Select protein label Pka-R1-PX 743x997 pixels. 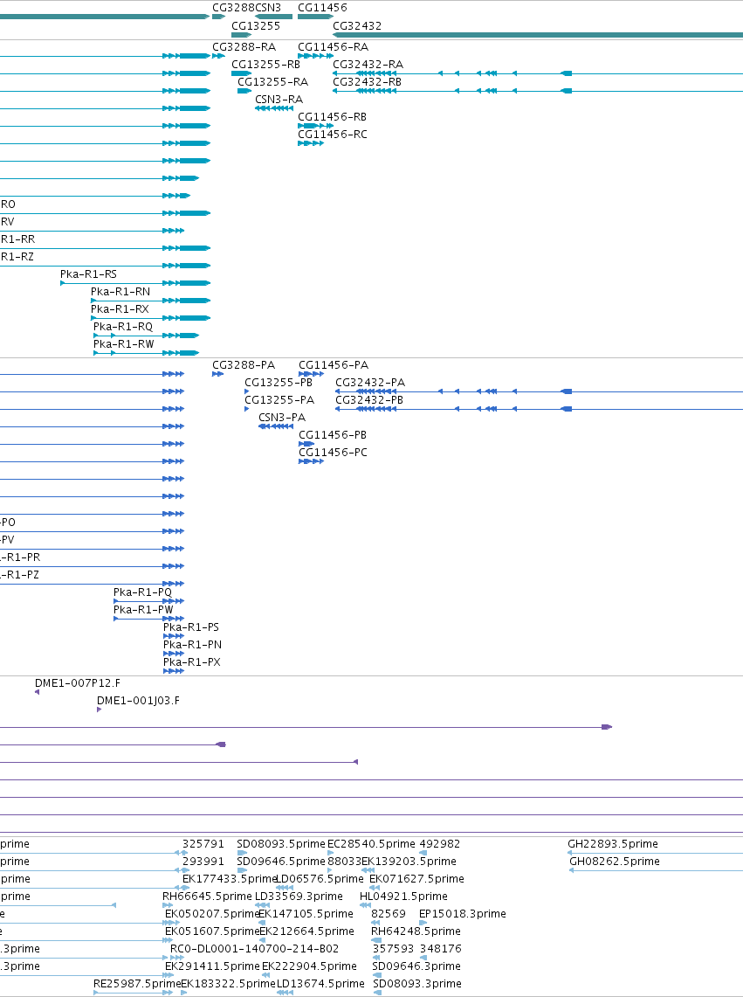(x=192, y=662)
